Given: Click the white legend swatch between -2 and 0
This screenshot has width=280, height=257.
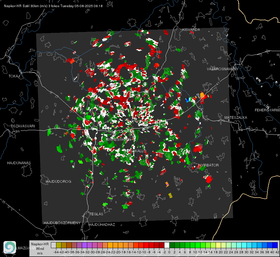Looking at the screenshot, I should tap(167, 245).
